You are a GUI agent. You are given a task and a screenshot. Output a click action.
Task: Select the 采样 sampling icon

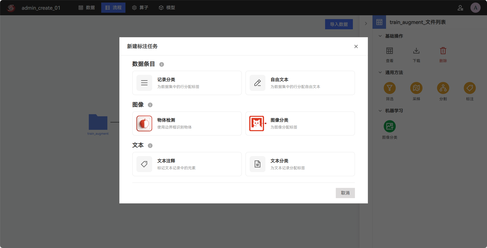pos(416,88)
